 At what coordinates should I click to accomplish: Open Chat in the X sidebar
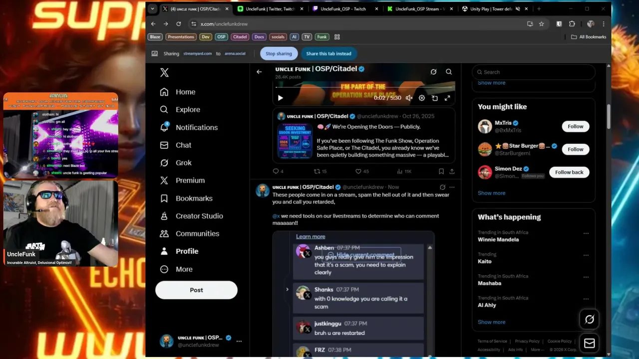(x=176, y=145)
